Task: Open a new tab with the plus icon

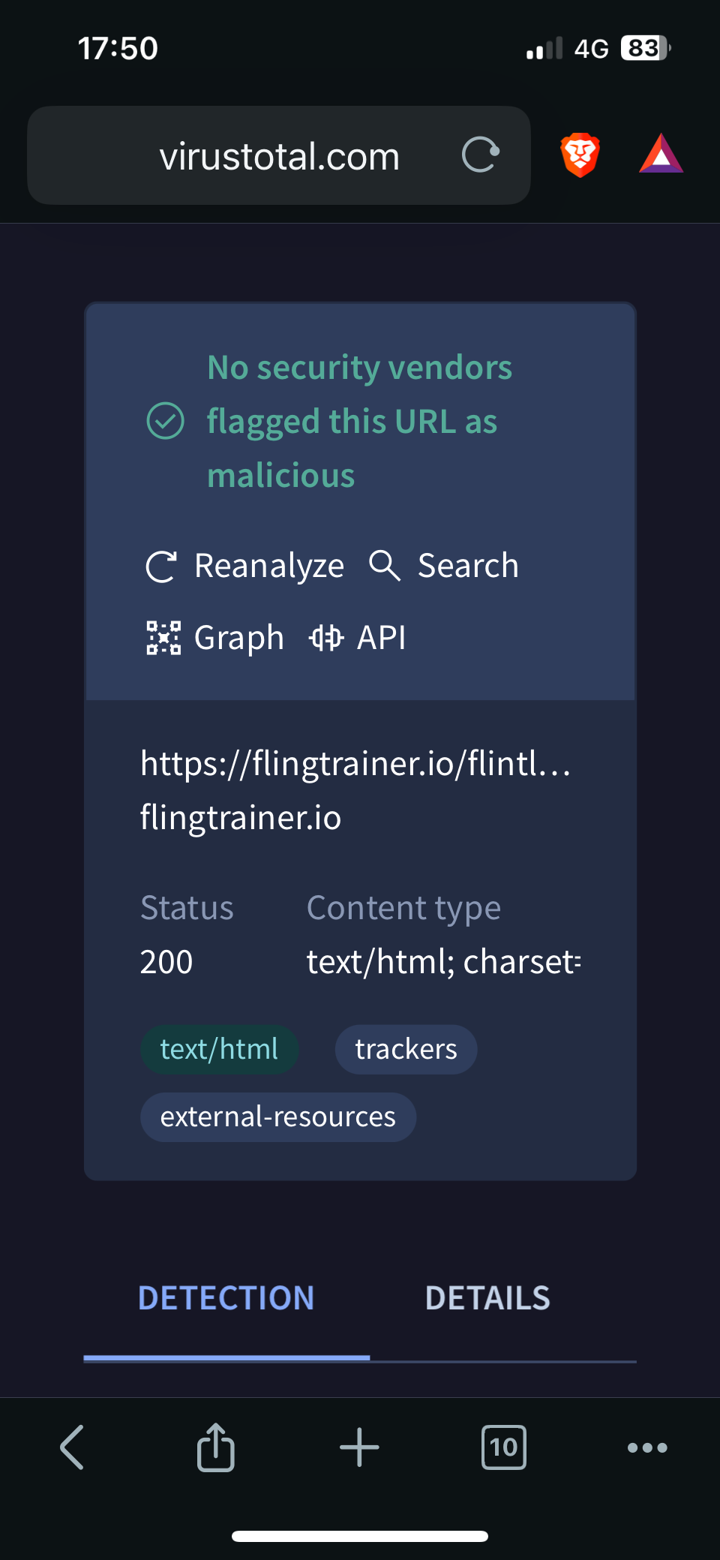Action: 359,1447
